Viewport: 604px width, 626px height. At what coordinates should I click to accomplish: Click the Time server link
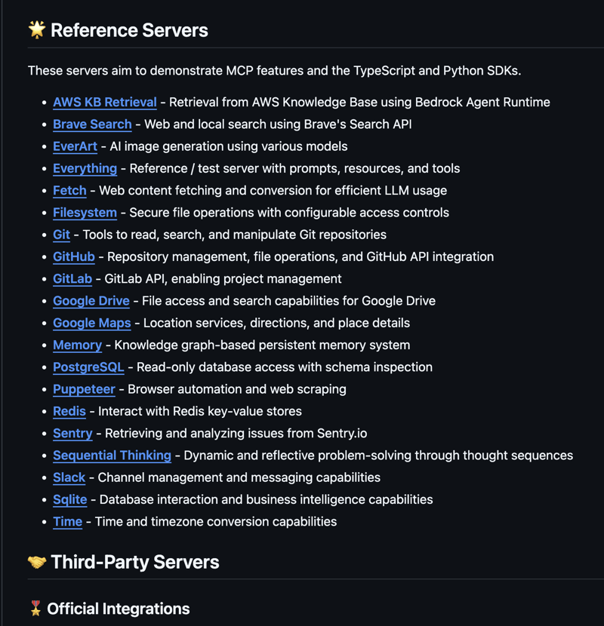[x=67, y=521]
